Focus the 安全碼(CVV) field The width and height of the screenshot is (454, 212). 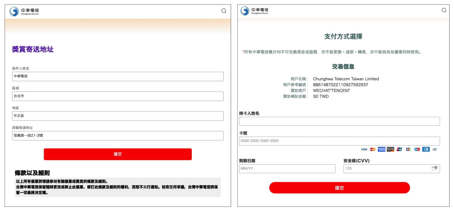391,169
